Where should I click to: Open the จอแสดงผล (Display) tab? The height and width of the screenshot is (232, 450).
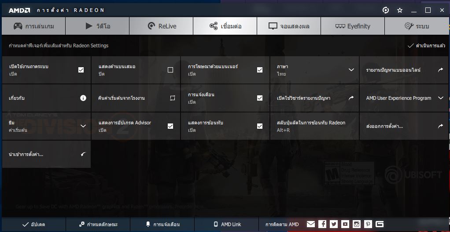(289, 26)
